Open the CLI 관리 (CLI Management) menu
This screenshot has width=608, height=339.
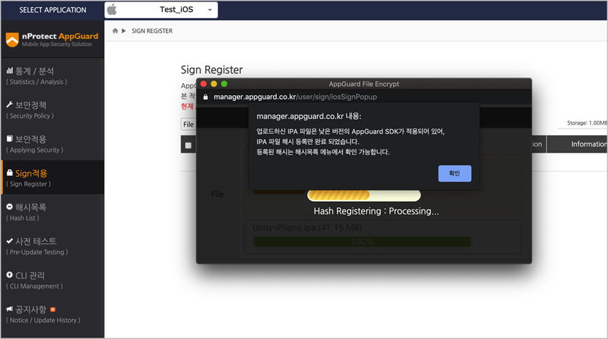(x=52, y=280)
